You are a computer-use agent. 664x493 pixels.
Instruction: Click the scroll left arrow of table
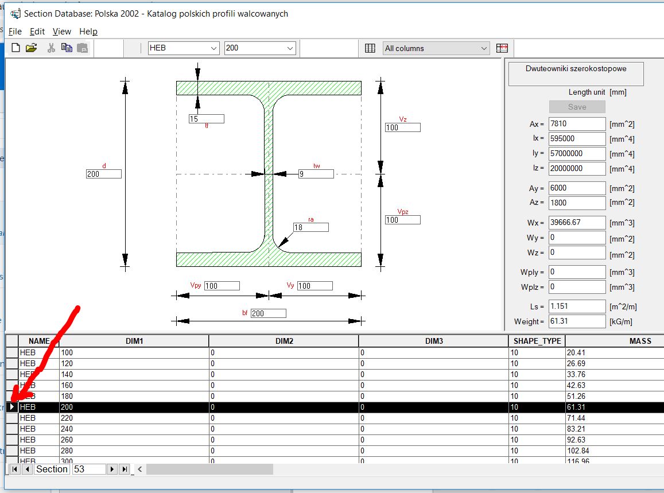tap(140, 469)
